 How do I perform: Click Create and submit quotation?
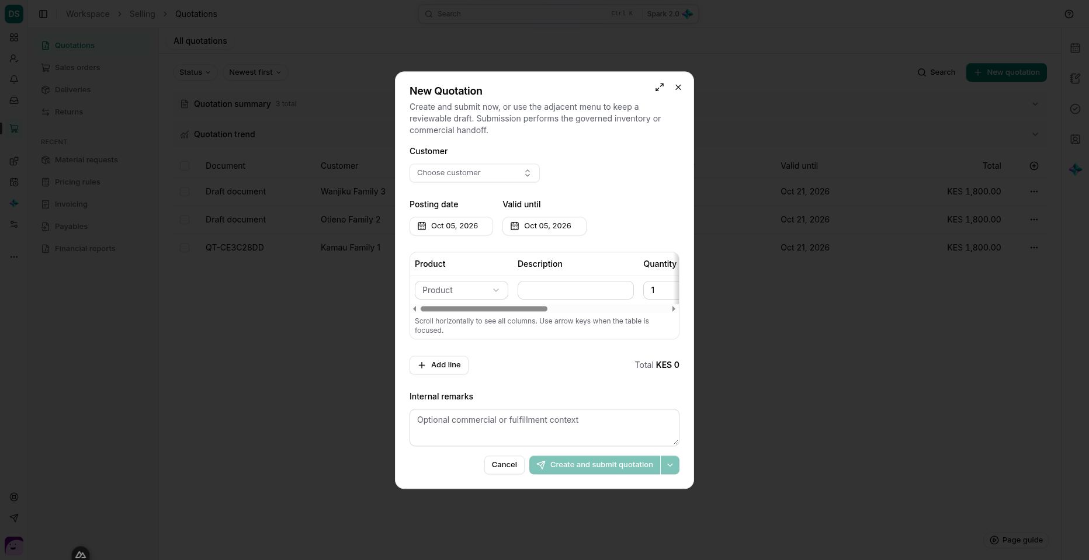(x=595, y=465)
